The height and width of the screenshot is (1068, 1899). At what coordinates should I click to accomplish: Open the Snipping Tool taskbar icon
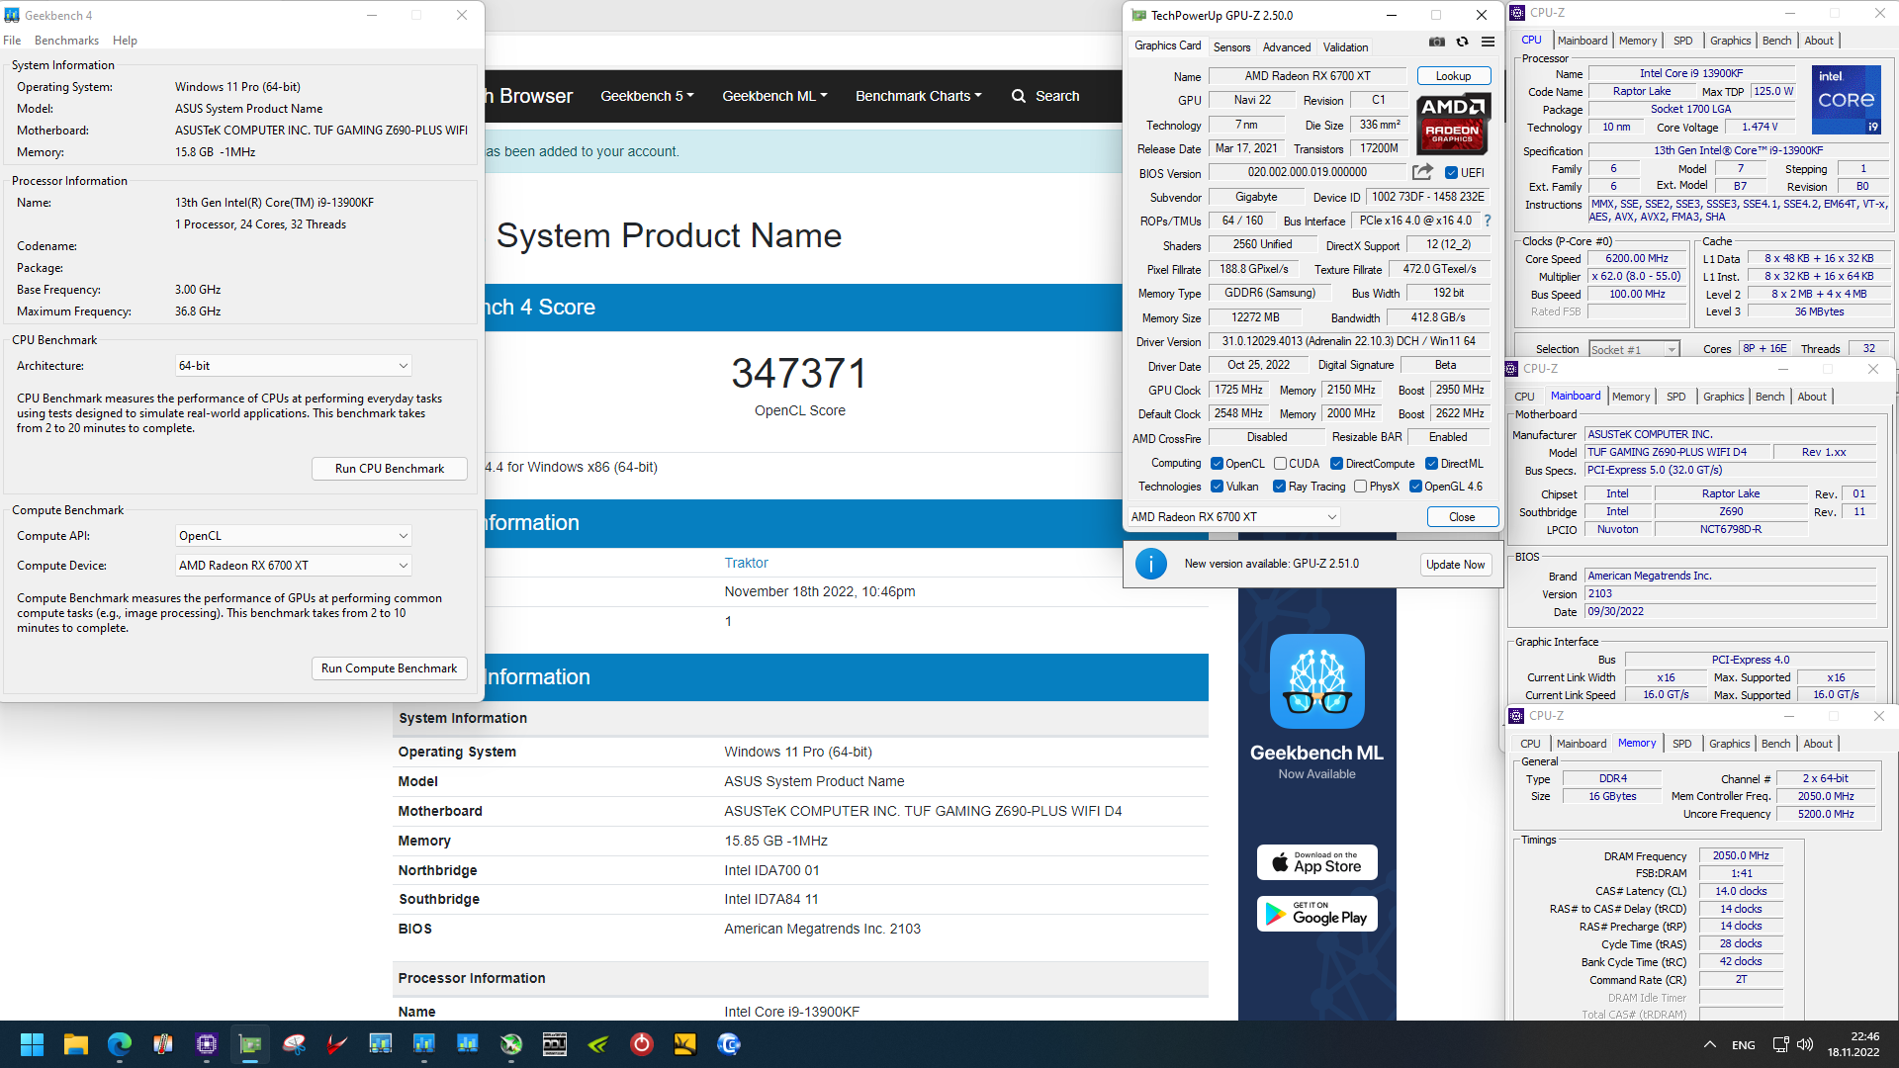click(x=294, y=1044)
